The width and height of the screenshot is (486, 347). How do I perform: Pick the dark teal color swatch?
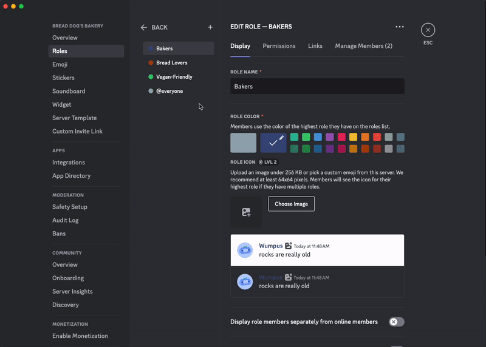click(x=294, y=149)
